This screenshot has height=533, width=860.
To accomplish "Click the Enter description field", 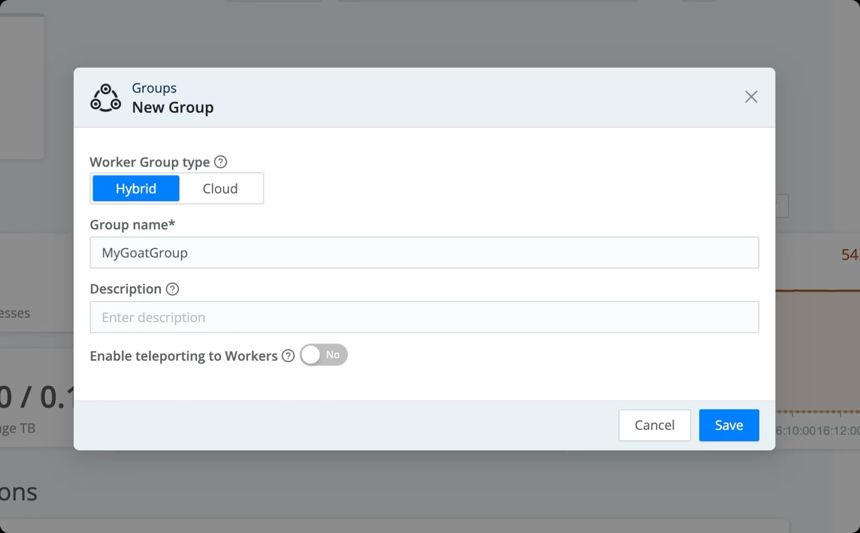I will point(424,317).
